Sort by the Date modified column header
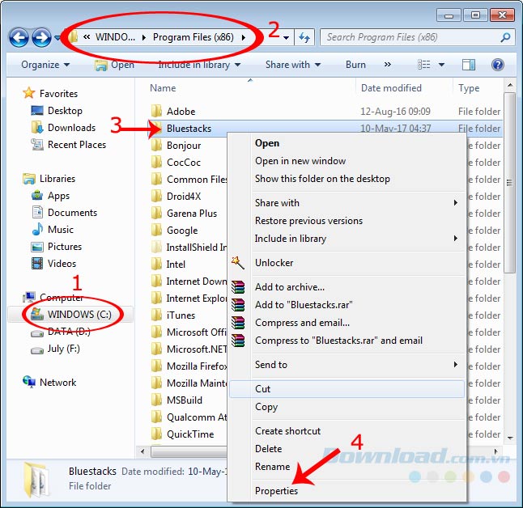This screenshot has height=508, width=523. click(x=391, y=88)
